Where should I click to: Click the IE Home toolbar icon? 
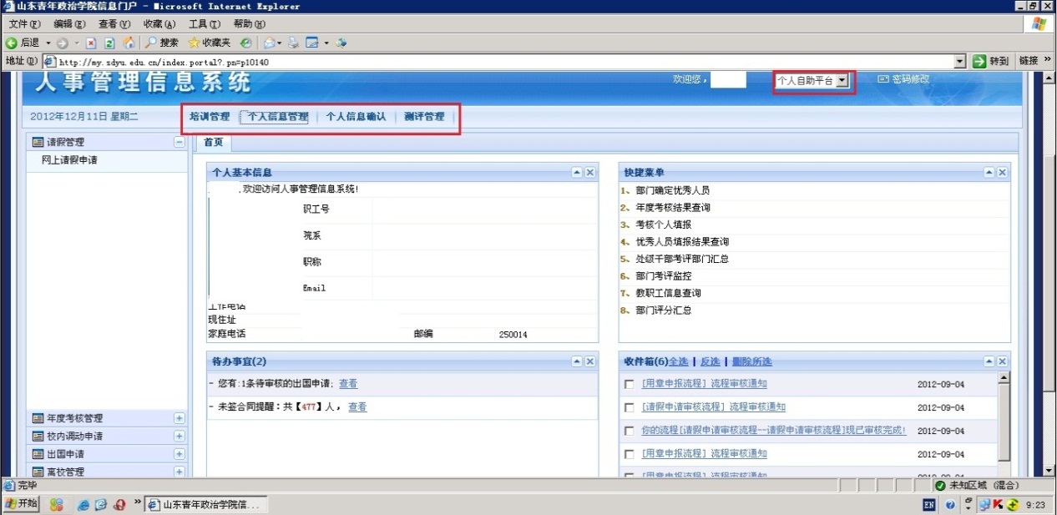coord(129,43)
